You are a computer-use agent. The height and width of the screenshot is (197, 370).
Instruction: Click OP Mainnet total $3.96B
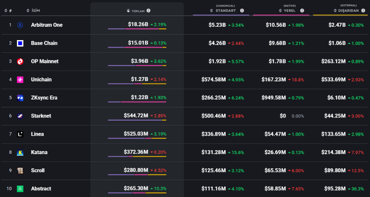139,61
